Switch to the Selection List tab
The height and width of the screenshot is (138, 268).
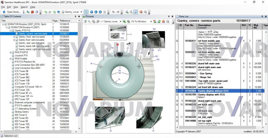click(10, 136)
